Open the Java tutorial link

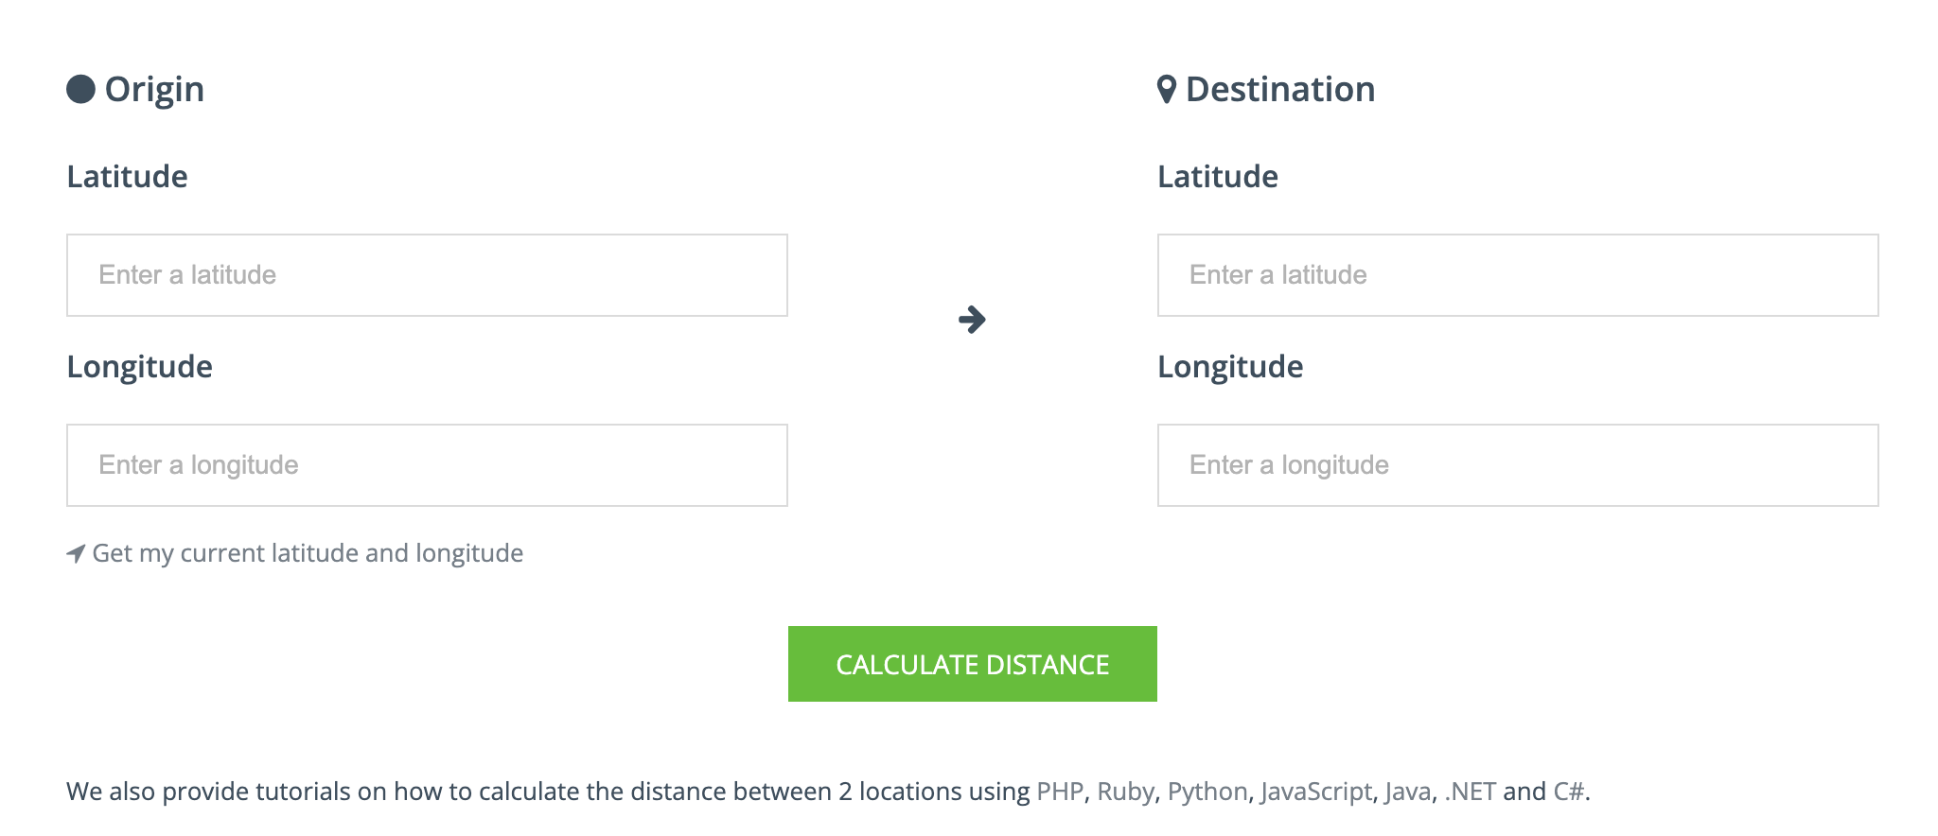point(1407,792)
